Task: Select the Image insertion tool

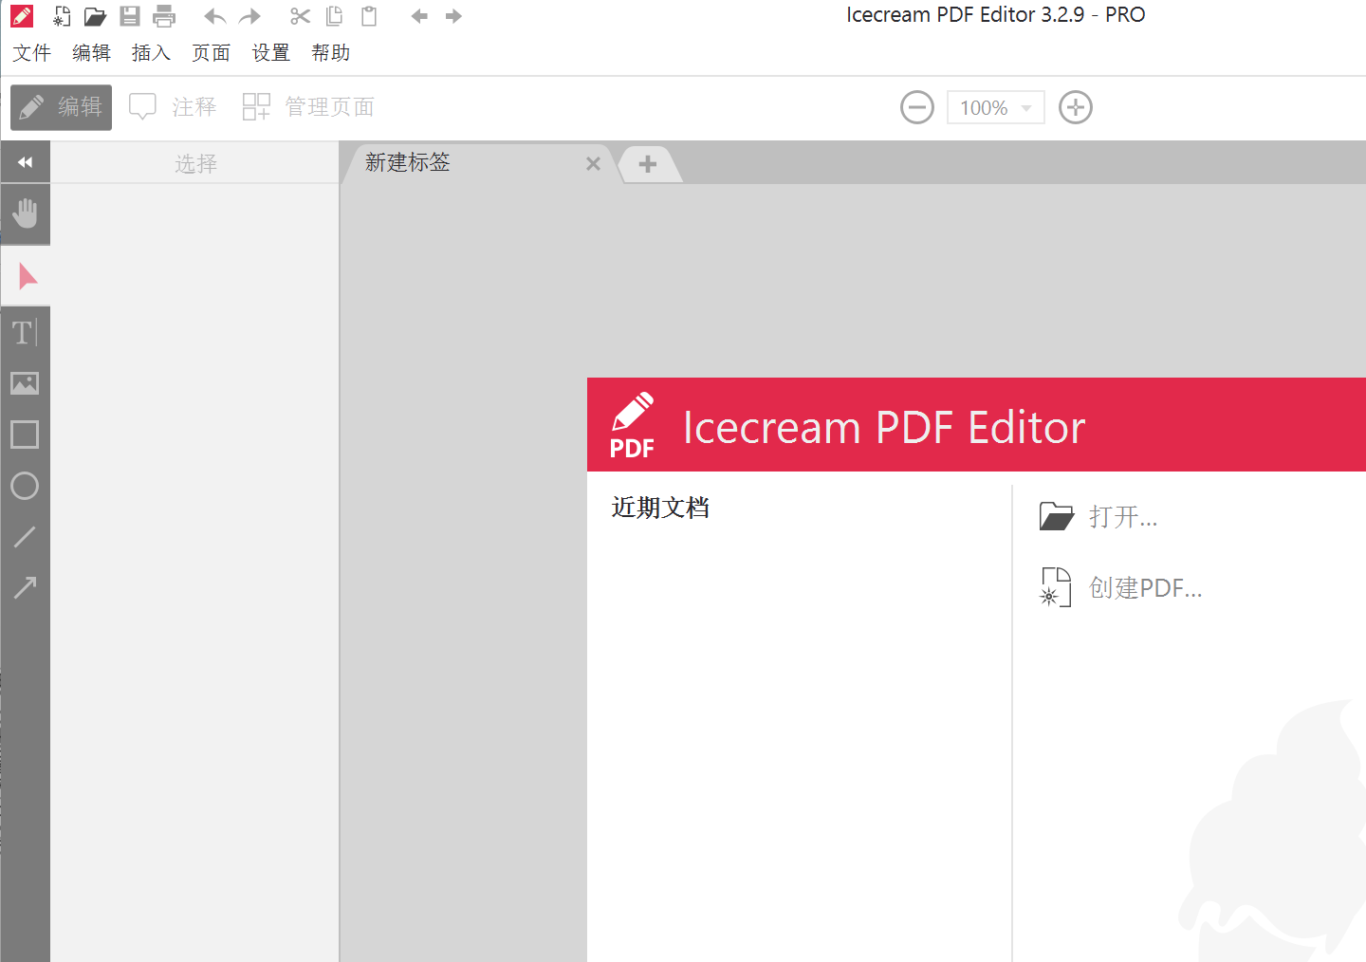Action: (x=26, y=383)
